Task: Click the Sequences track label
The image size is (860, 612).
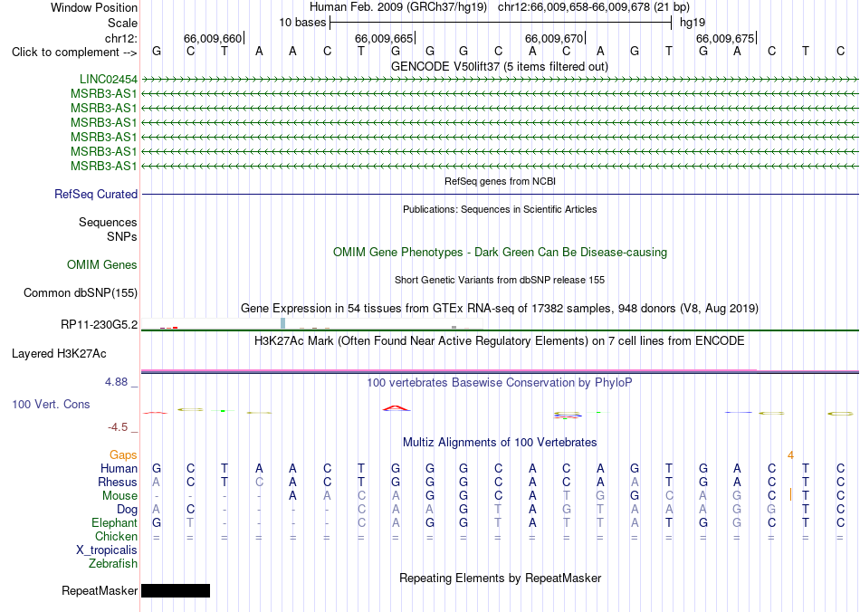Action: tap(108, 222)
